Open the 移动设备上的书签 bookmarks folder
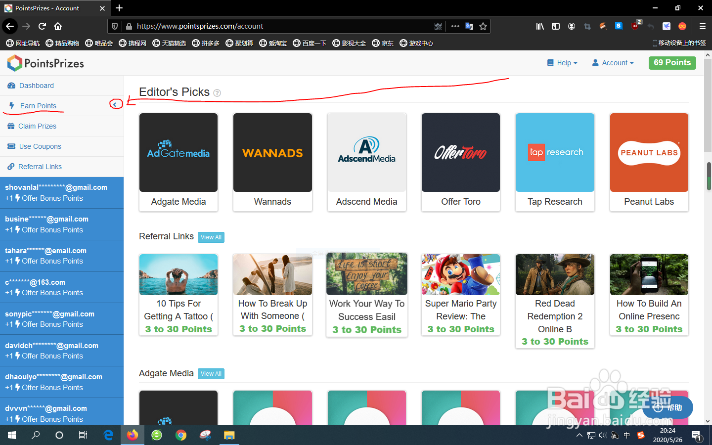Viewport: 712px width, 445px height. [x=679, y=44]
